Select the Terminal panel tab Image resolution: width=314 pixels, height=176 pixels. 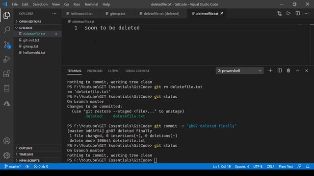click(74, 71)
